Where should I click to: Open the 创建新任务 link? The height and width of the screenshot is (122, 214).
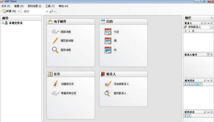click(67, 84)
